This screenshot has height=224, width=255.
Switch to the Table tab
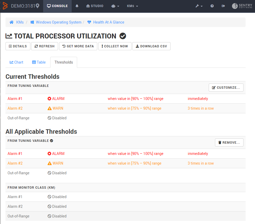[x=39, y=62]
